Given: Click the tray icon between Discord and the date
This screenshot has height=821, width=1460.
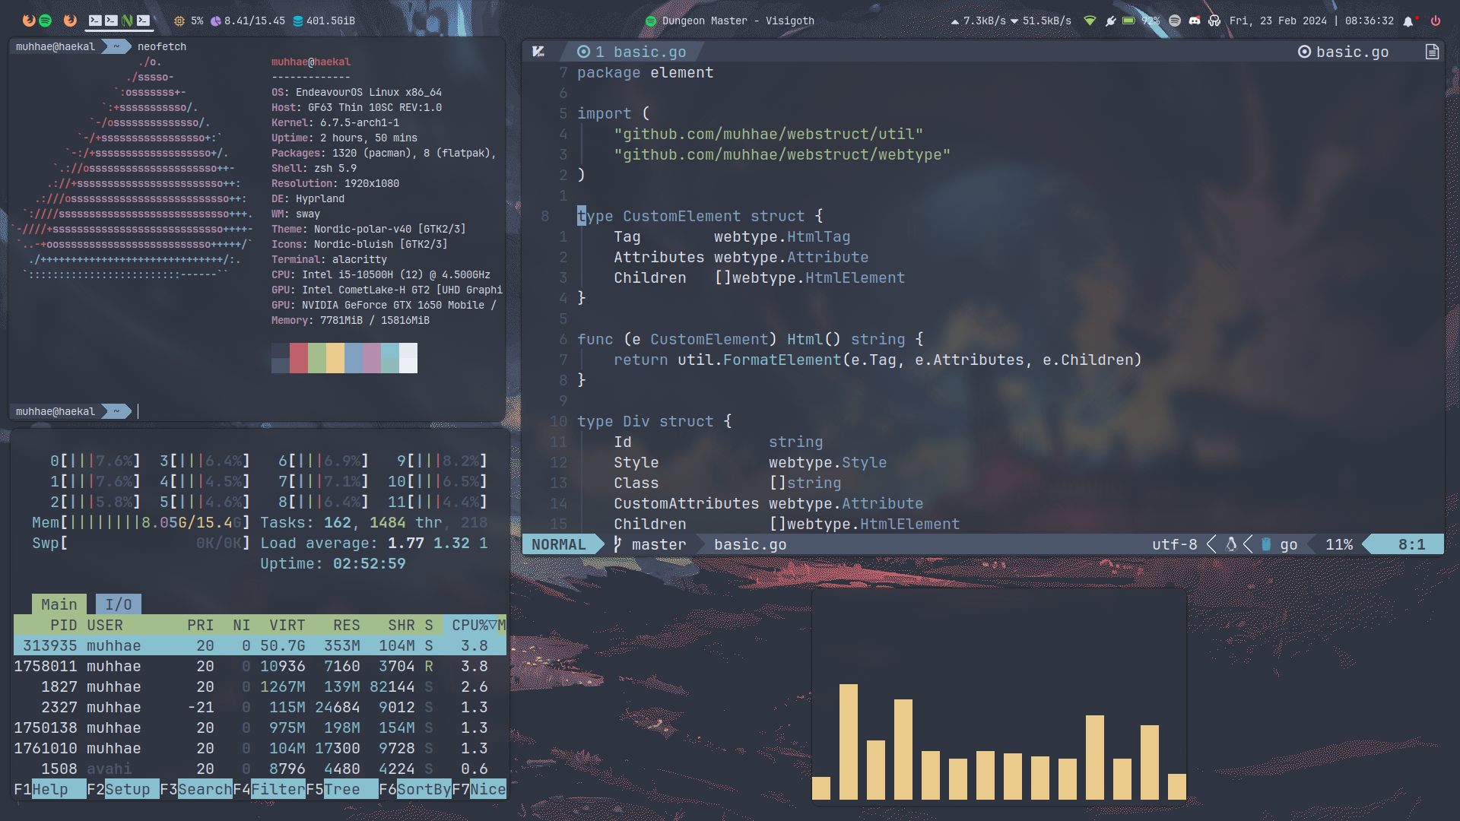Looking at the screenshot, I should coord(1214,21).
